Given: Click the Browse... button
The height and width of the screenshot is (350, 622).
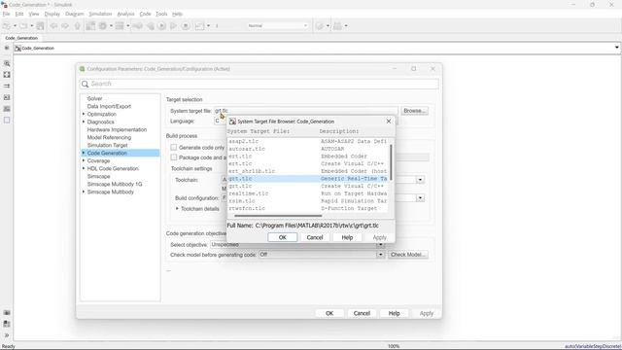Looking at the screenshot, I should [414, 111].
